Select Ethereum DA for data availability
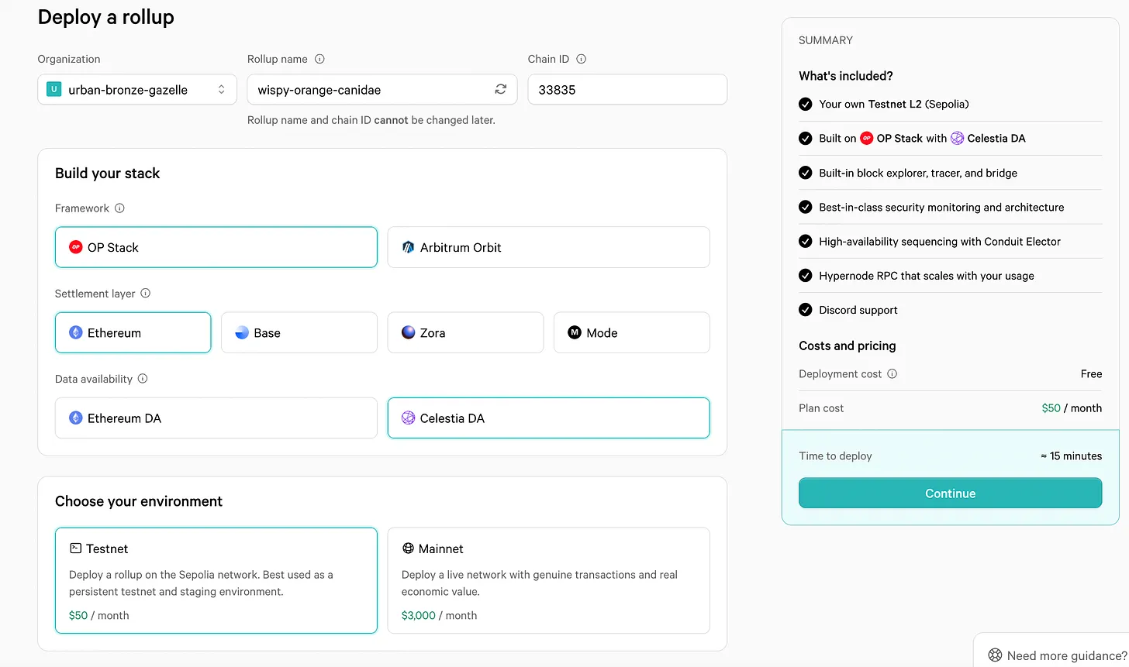The height and width of the screenshot is (667, 1129). pos(216,418)
